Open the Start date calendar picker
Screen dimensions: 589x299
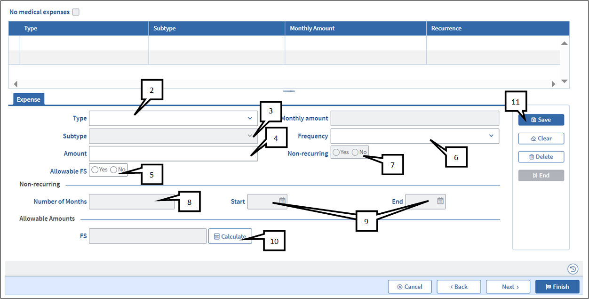click(282, 201)
